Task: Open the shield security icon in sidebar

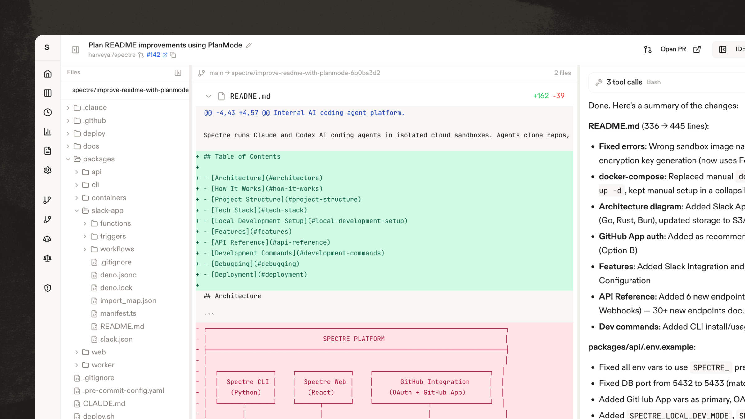Action: pyautogui.click(x=47, y=288)
